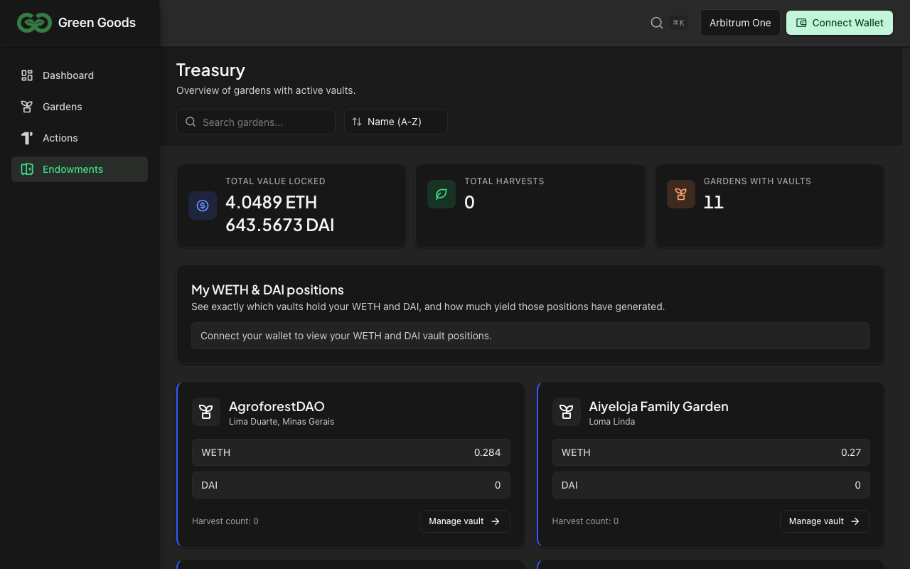Go to Gardens in the sidebar

(x=63, y=107)
